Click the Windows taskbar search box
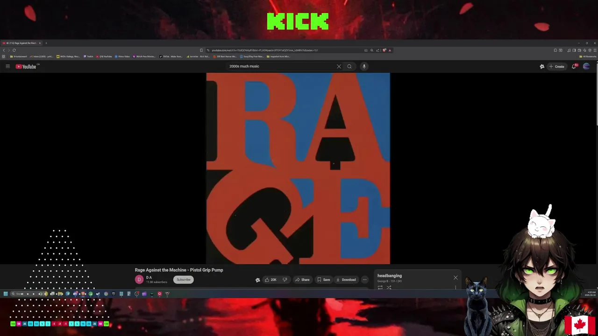Screen dimensions: 598x336 28,294
